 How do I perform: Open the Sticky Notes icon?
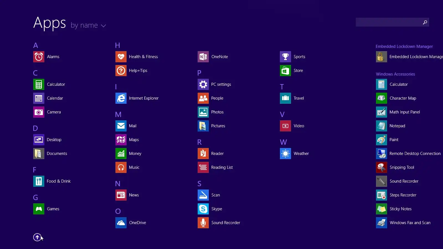click(x=382, y=209)
